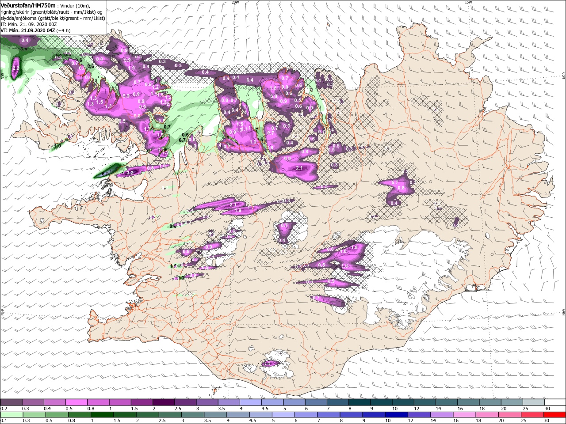
Task: Pick rain legend swatch between 20 and 25
Action: pos(509,415)
